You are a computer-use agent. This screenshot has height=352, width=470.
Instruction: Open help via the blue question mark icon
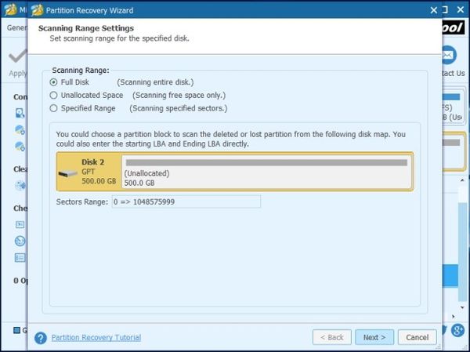41,338
